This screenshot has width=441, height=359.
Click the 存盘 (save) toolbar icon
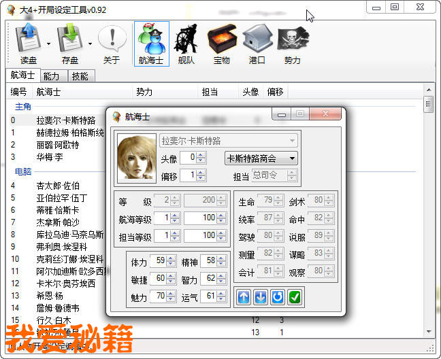click(70, 43)
